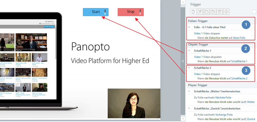Click 'der Benutzer klickt' in the Schaltfläche 2 trigger
The height and width of the screenshot is (122, 257).
point(216,79)
